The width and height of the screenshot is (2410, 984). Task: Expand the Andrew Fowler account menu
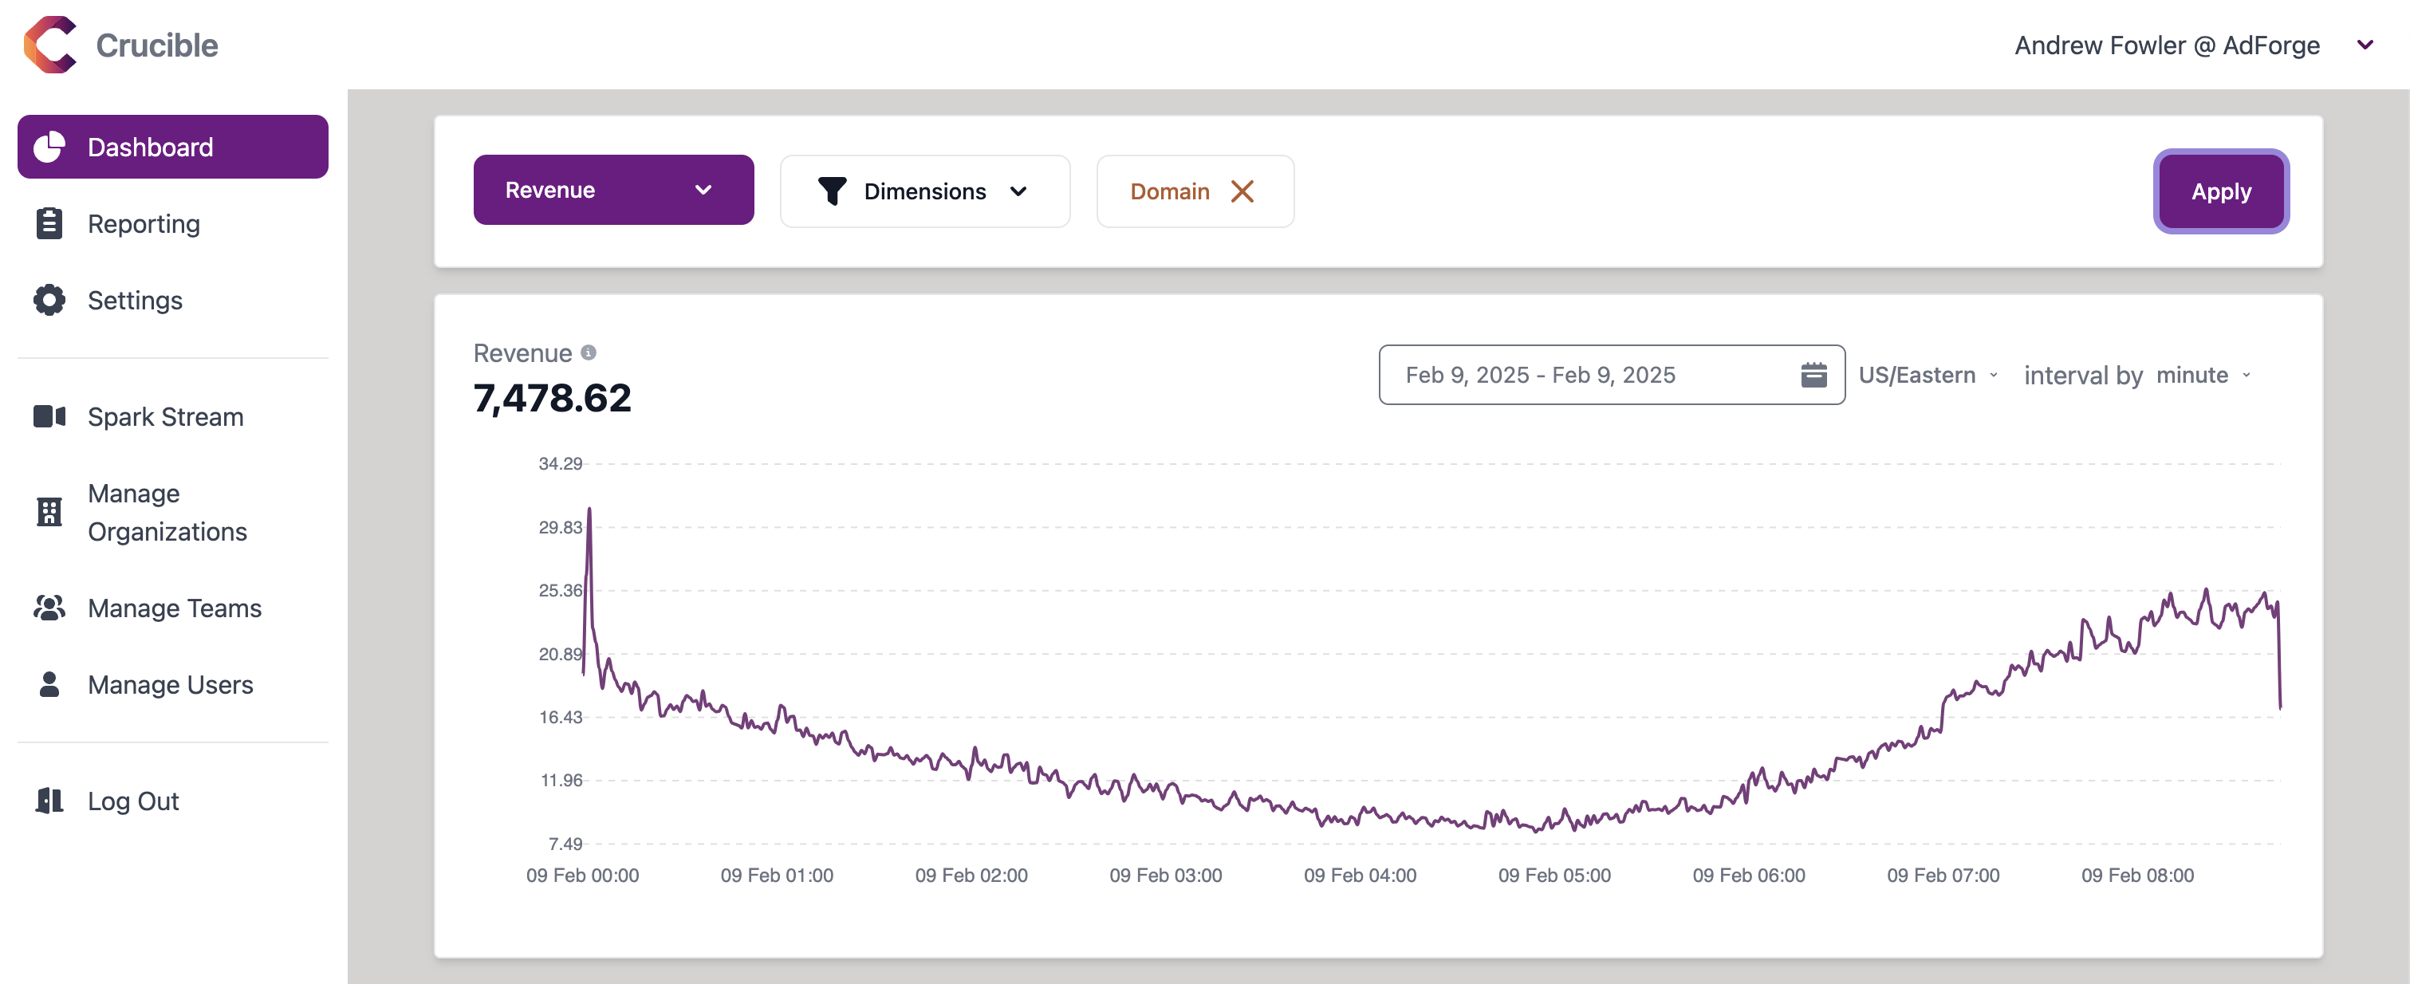click(x=2366, y=45)
